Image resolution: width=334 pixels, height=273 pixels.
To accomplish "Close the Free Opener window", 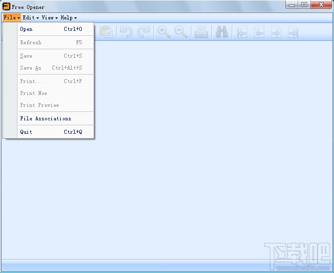I will (321, 4).
